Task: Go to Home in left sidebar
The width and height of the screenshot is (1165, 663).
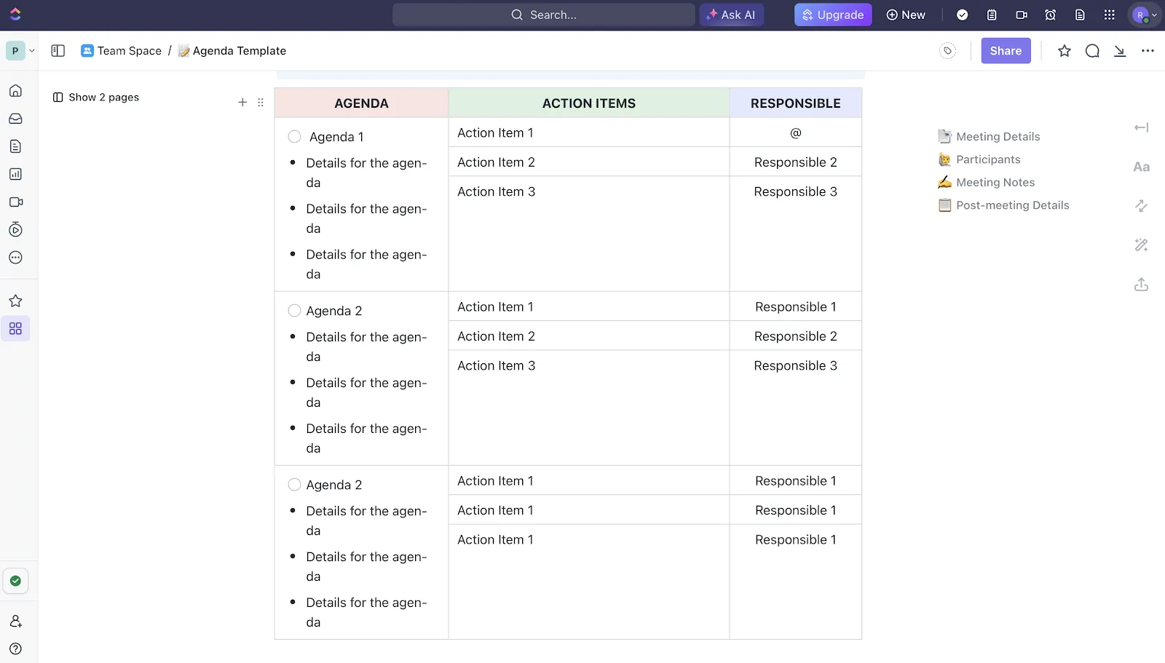Action: point(15,91)
